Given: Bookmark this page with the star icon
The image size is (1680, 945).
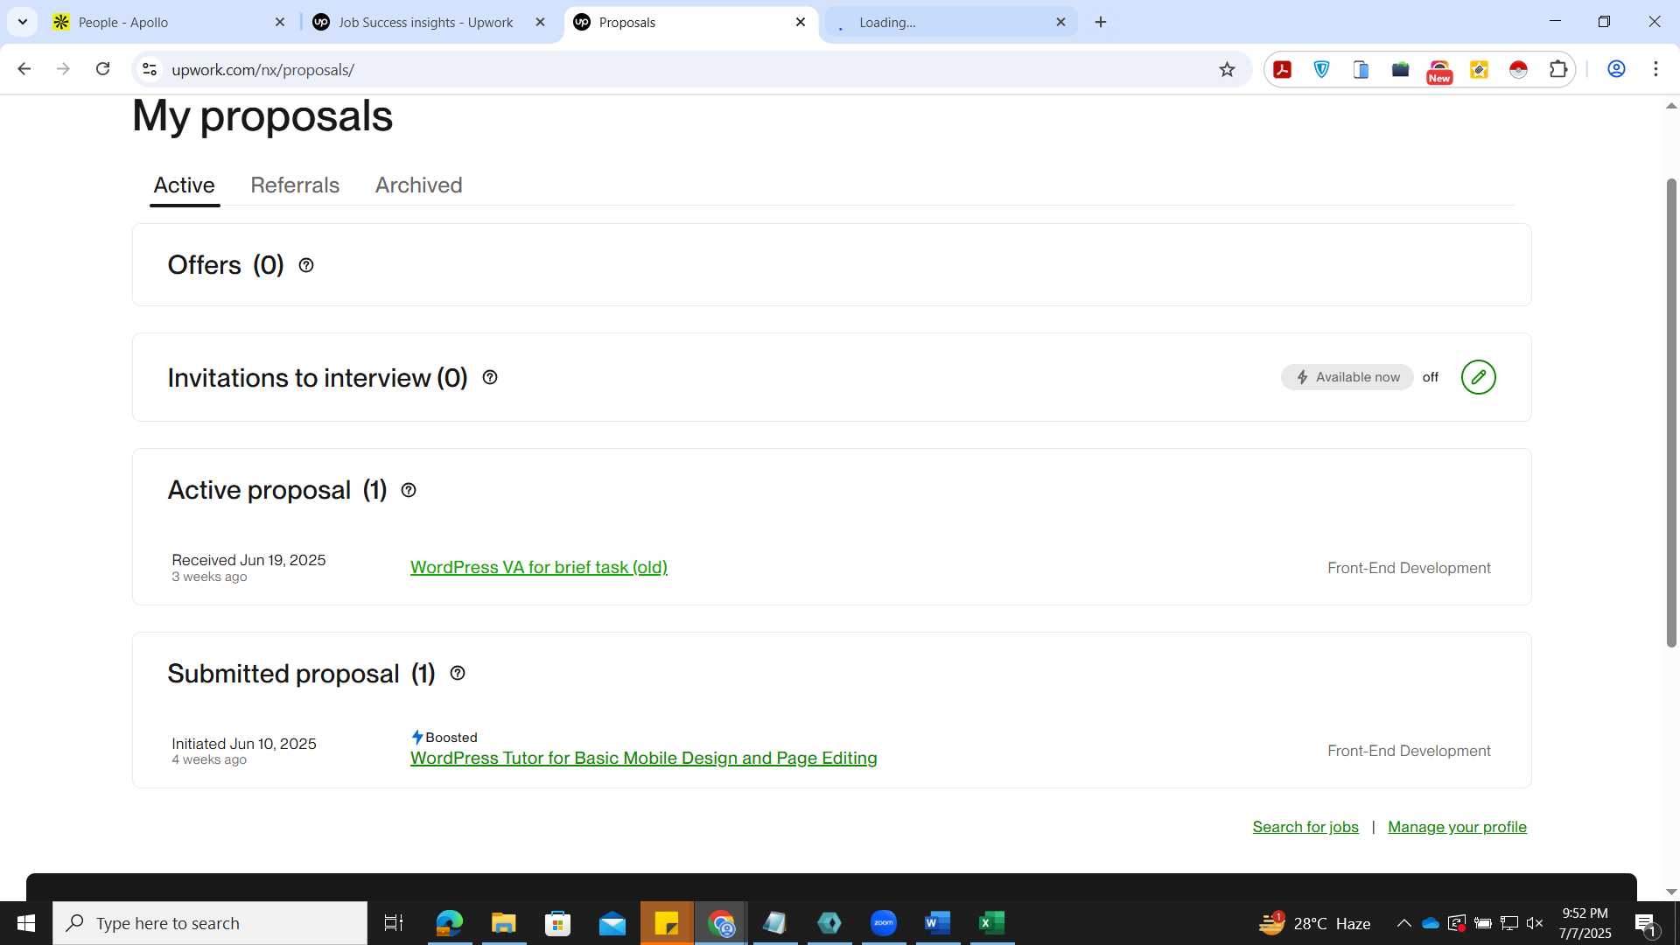Looking at the screenshot, I should 1227,70.
